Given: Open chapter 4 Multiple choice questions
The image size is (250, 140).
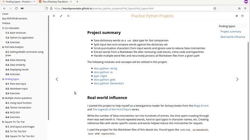Looking at the screenshot, I should 17,98.
